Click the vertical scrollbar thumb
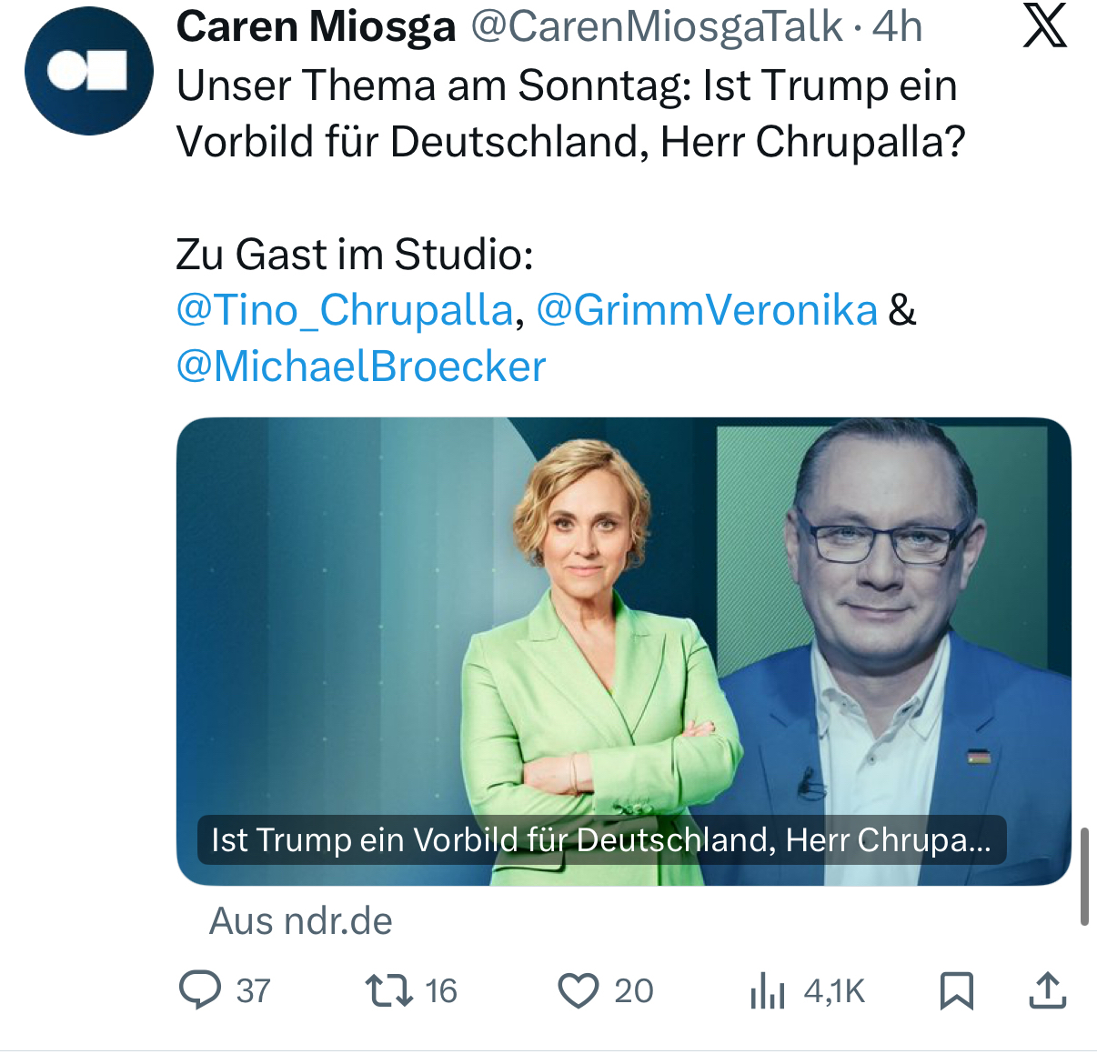This screenshot has height=1054, width=1097. [x=1084, y=876]
